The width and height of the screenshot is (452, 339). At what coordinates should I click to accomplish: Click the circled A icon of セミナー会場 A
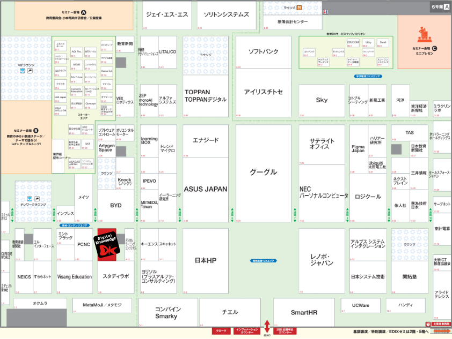pyautogui.click(x=84, y=12)
